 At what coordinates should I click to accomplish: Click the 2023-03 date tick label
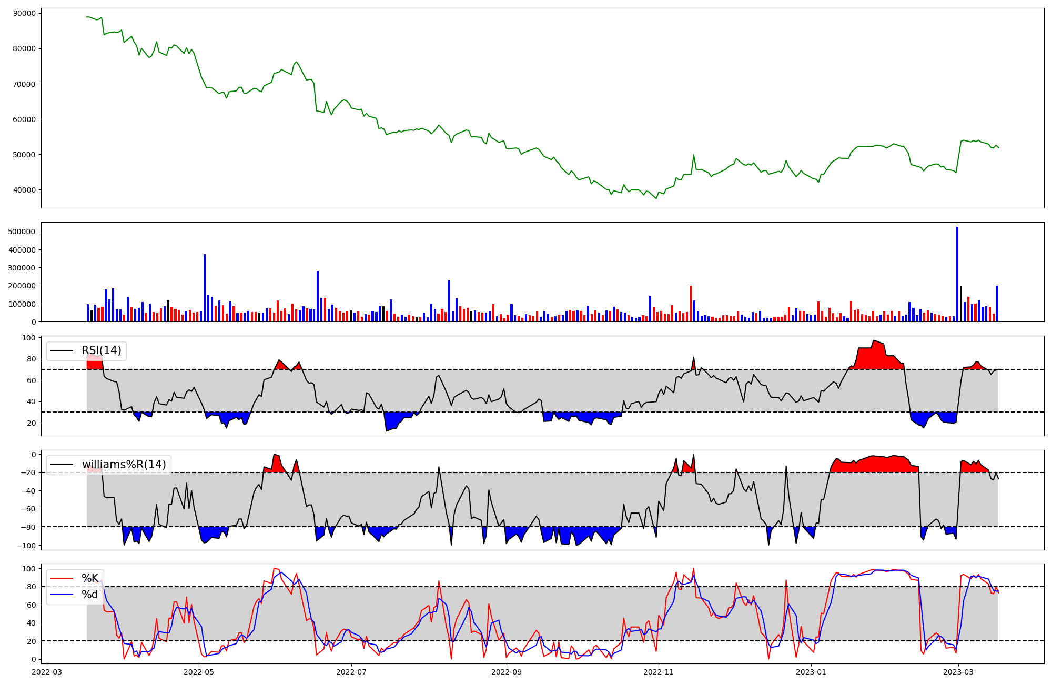coord(958,671)
